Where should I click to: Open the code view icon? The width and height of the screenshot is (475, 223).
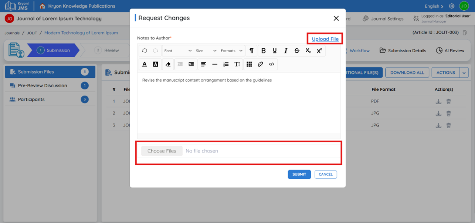(x=272, y=64)
